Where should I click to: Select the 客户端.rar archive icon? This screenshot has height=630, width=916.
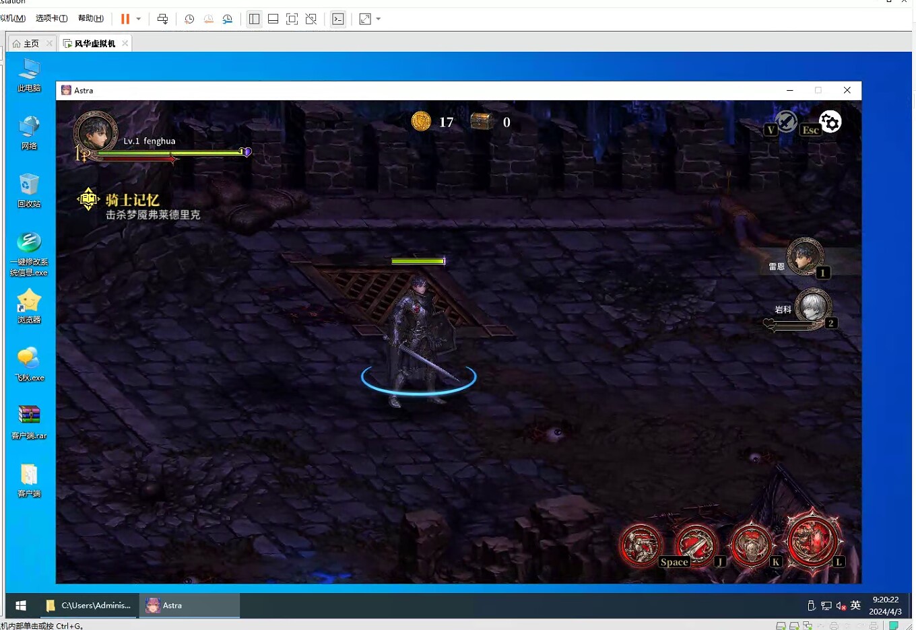click(x=29, y=422)
